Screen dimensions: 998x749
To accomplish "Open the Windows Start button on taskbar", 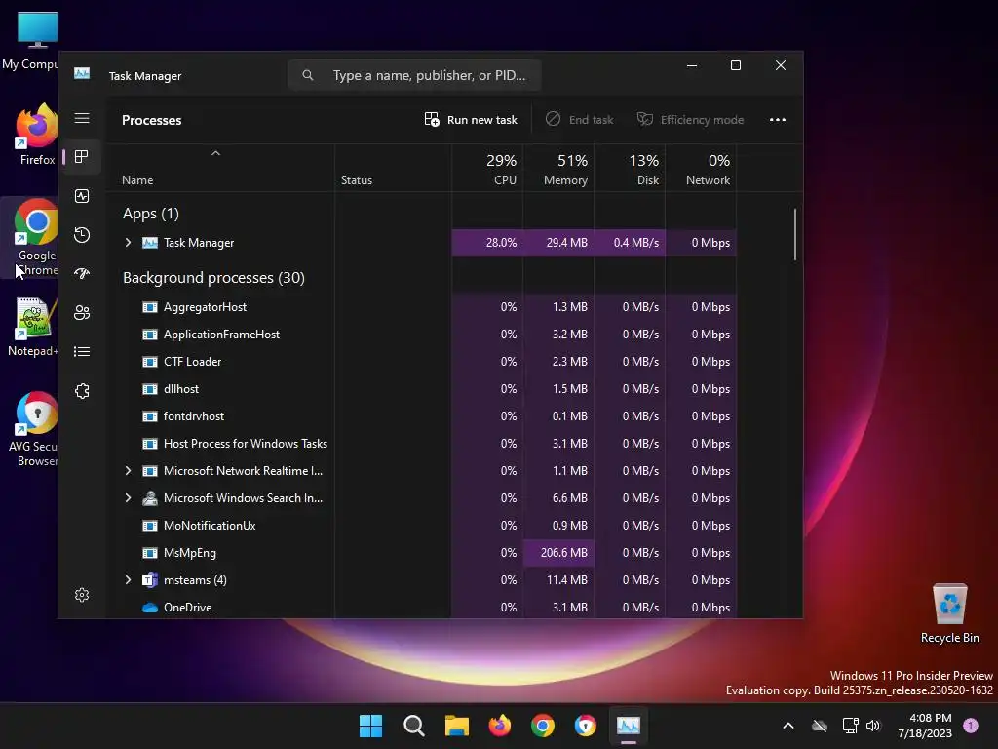I will coord(370,726).
